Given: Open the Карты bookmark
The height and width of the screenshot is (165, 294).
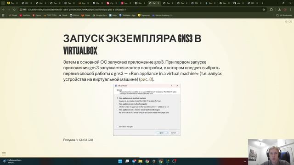Looking at the screenshot, I should pos(37,15).
